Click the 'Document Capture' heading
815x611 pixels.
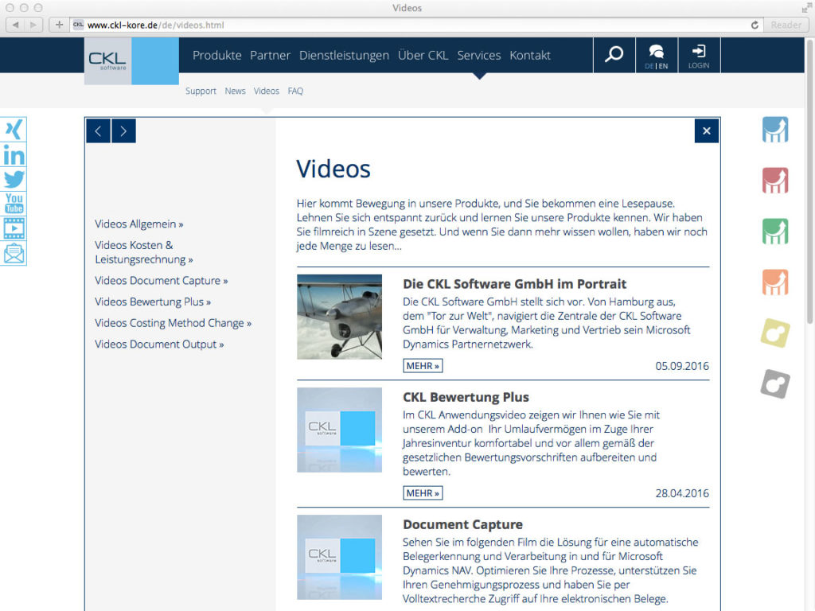pos(462,524)
